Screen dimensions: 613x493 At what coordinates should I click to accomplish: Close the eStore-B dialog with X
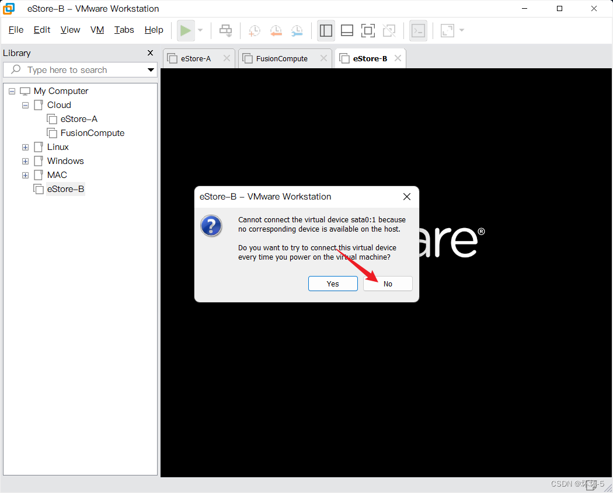pyautogui.click(x=407, y=197)
